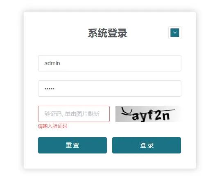Click the 重置 reset button
The image size is (217, 180).
coord(72,145)
